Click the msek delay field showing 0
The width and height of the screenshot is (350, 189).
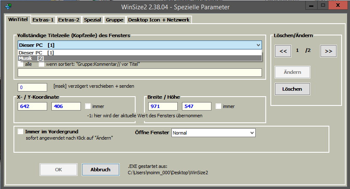(32, 87)
